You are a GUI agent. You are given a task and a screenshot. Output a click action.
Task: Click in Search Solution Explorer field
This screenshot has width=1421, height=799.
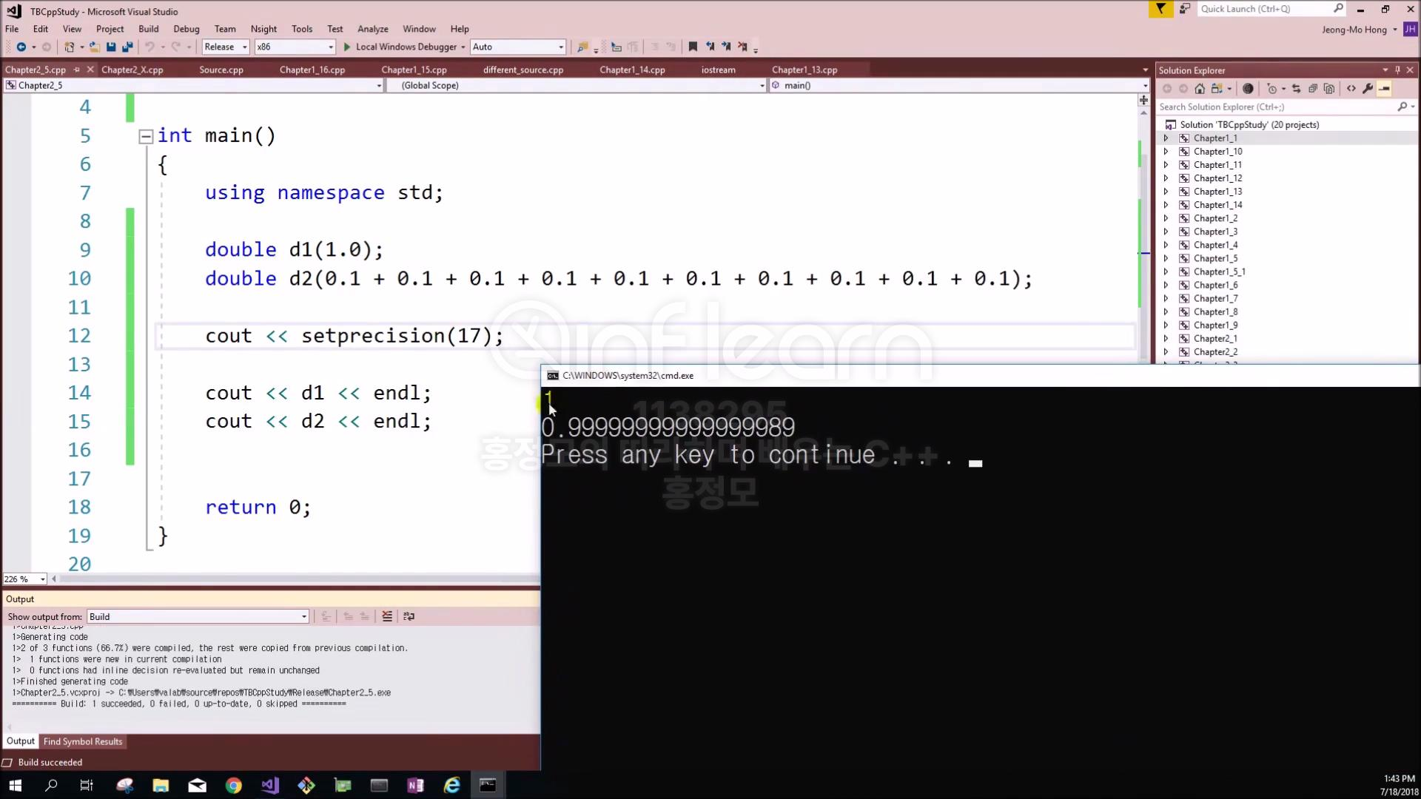(1277, 107)
